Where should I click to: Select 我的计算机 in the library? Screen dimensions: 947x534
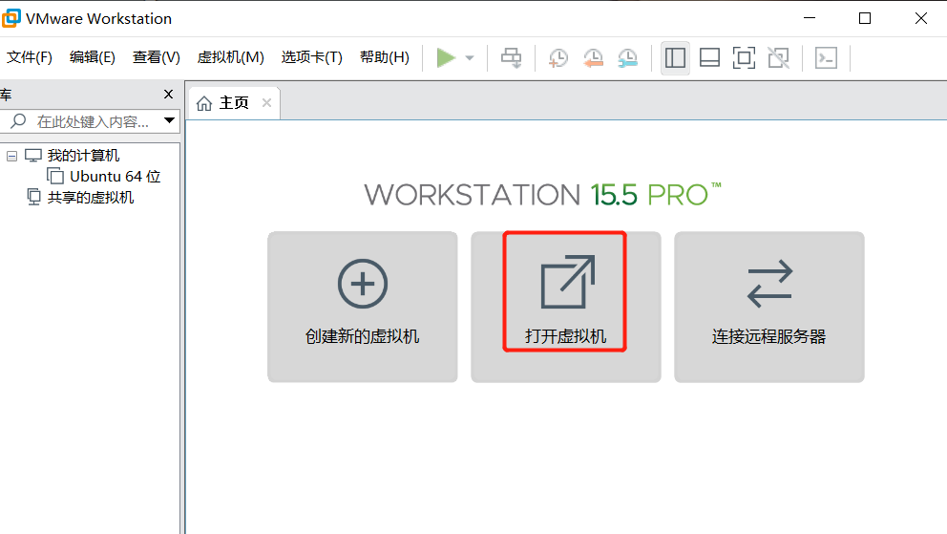point(83,156)
